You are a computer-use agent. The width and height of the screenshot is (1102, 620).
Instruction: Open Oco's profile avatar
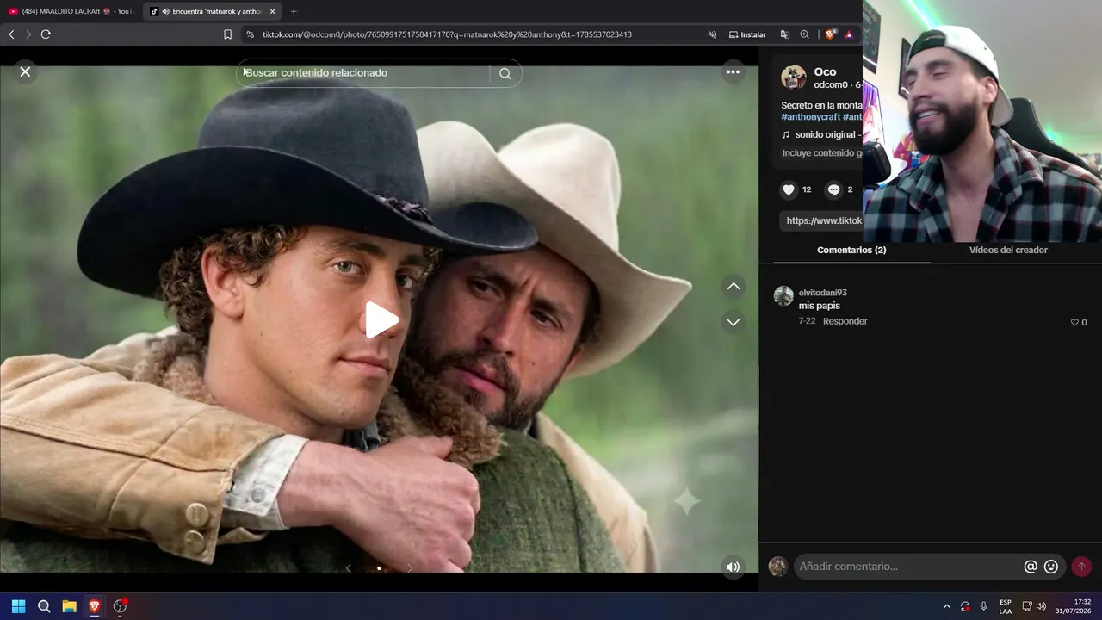click(793, 77)
